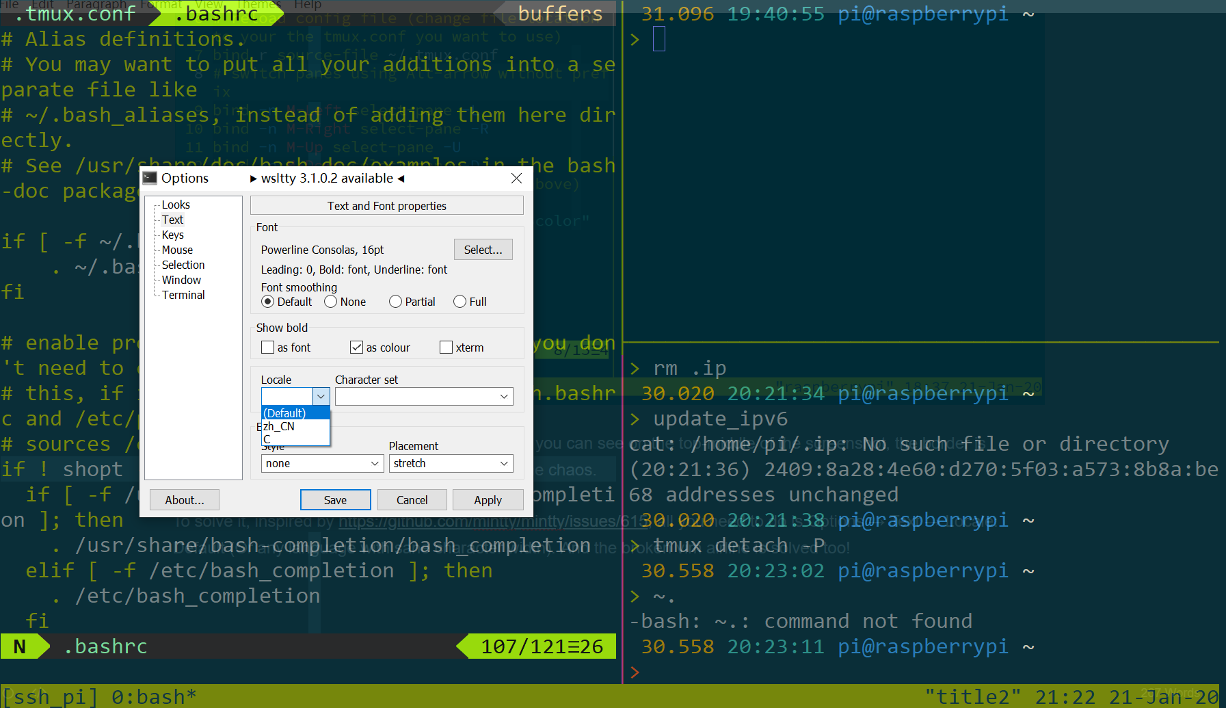The image size is (1226, 708).
Task: Click the Help menu in the background window
Action: pyautogui.click(x=308, y=4)
